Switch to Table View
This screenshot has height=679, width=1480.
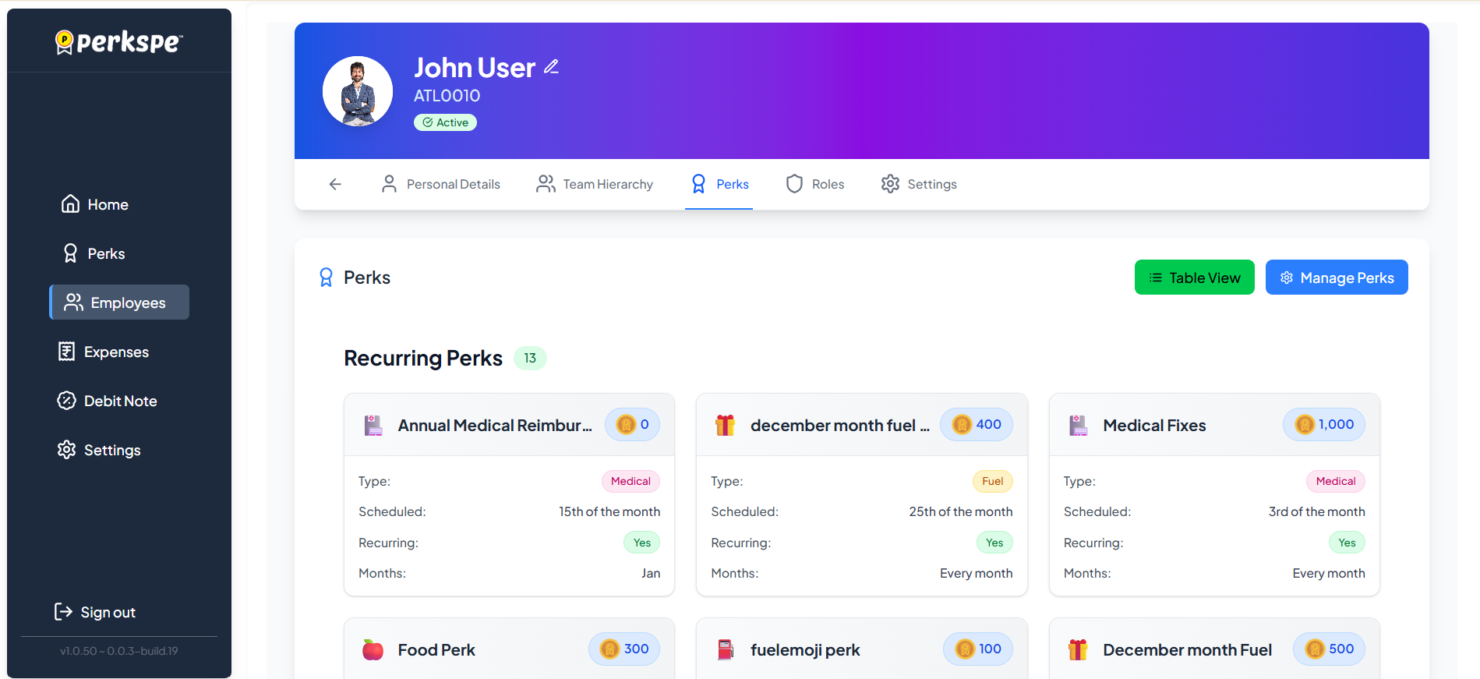coord(1194,278)
